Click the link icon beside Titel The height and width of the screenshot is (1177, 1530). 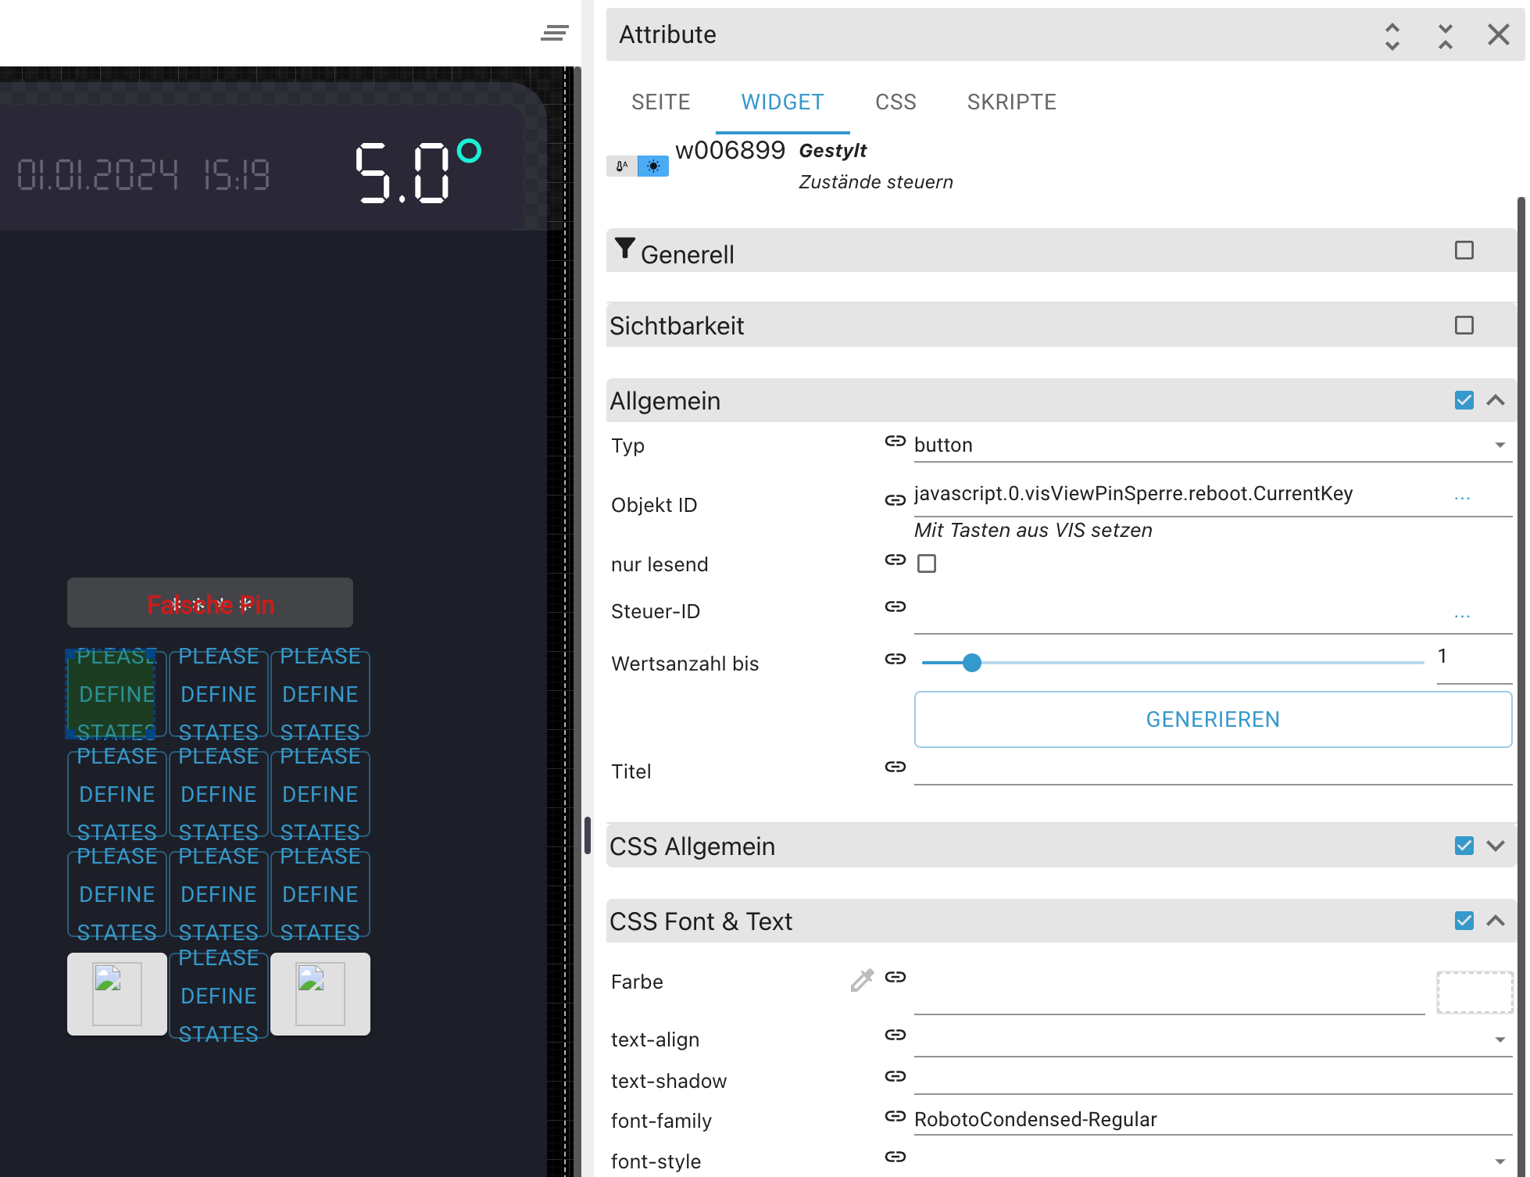[895, 767]
